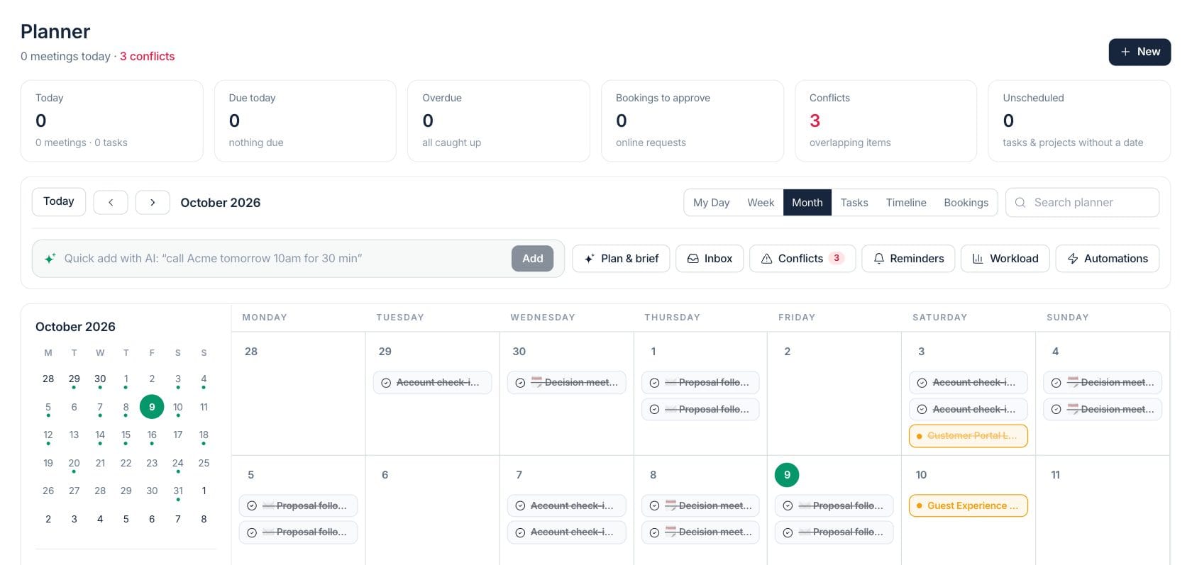Open the 3 conflicts link under Planner

pyautogui.click(x=147, y=56)
